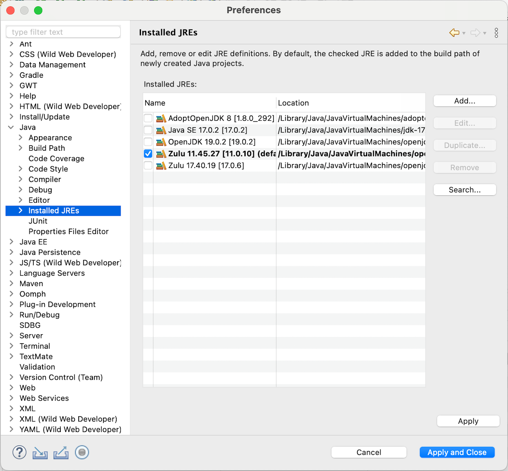Sort by the Location column header

coord(351,103)
